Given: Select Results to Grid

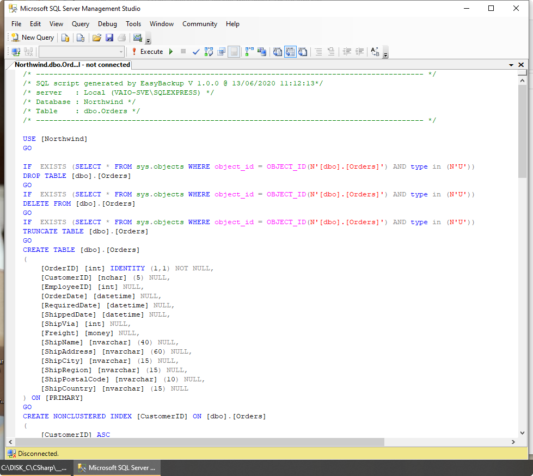Looking at the screenshot, I should coord(290,52).
